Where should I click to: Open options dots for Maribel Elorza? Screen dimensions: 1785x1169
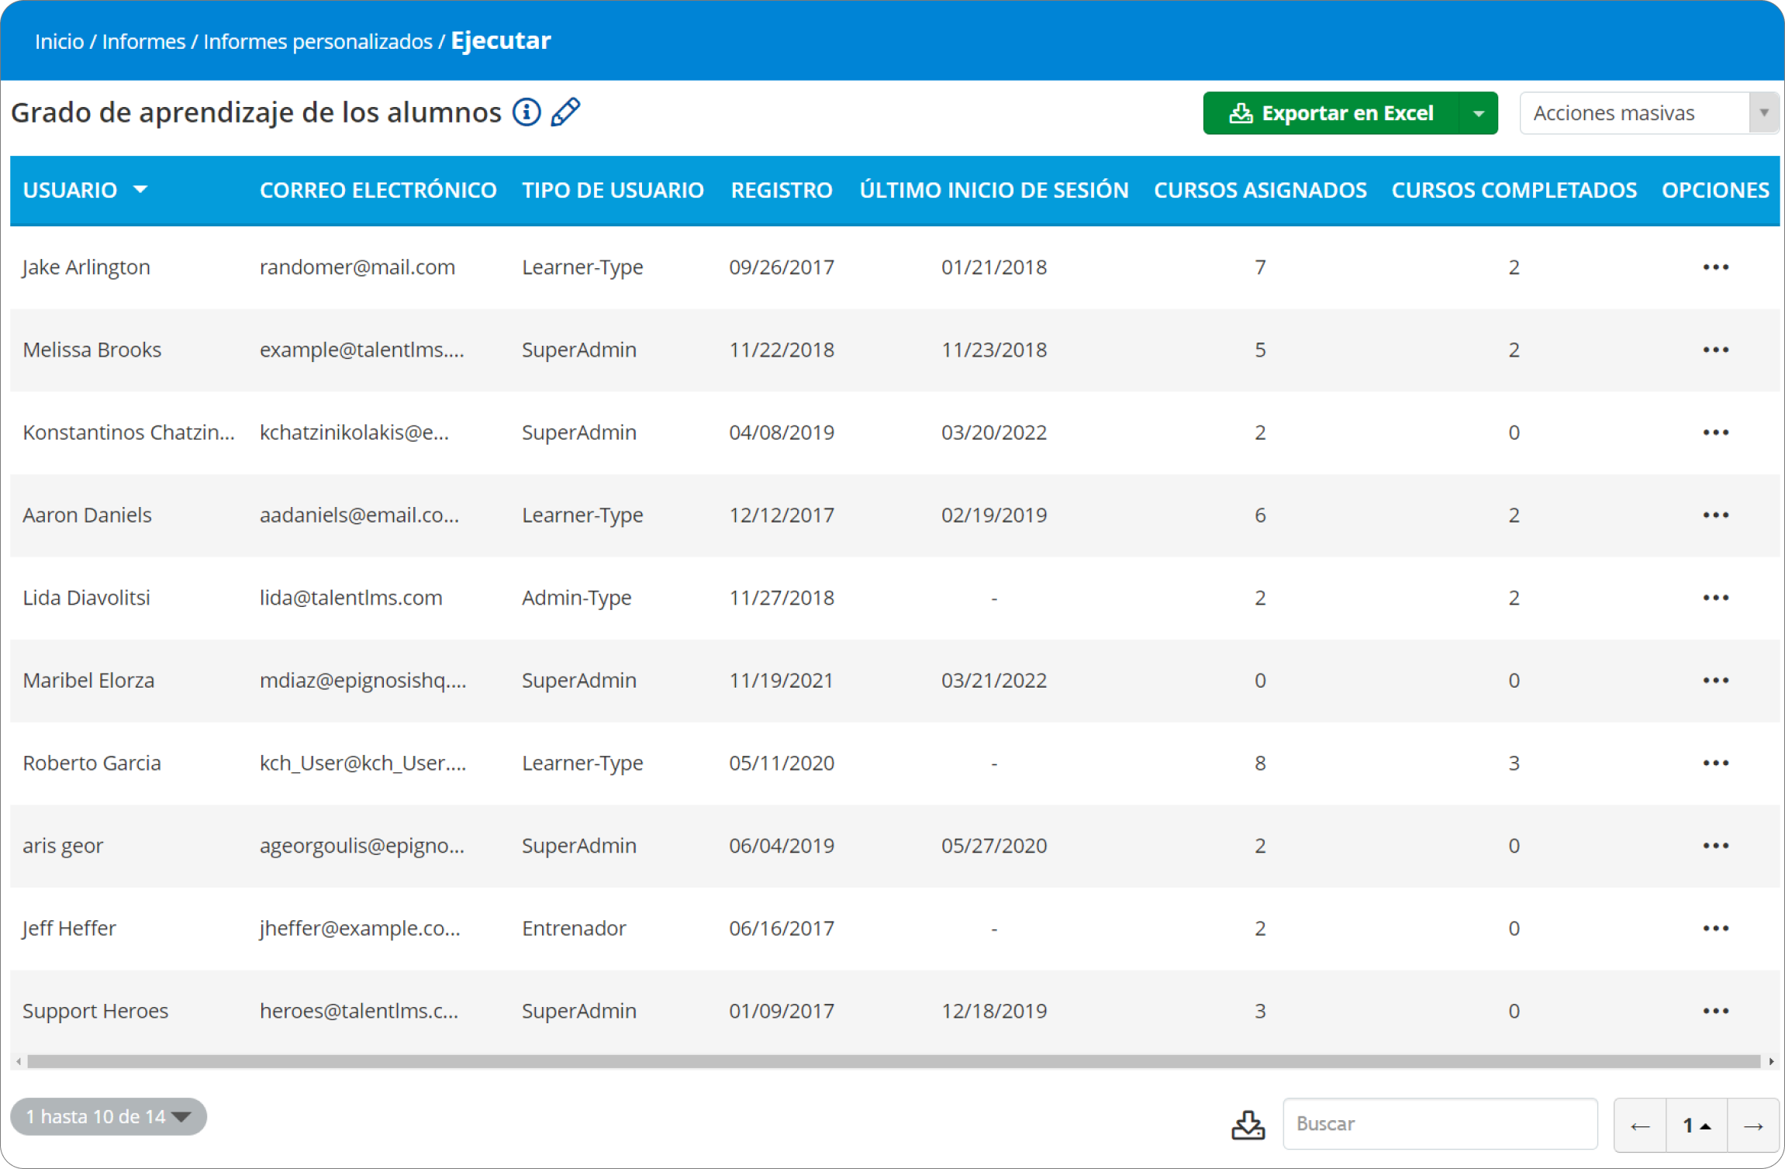[x=1715, y=681]
